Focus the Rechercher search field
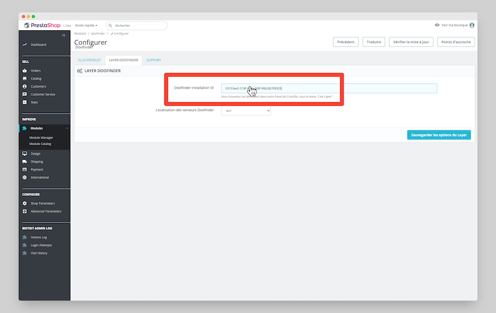496x313 pixels. click(137, 26)
